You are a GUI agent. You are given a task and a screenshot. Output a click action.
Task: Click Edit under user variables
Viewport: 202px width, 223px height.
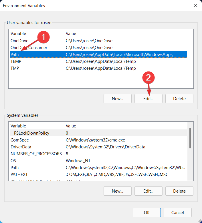coord(148,98)
